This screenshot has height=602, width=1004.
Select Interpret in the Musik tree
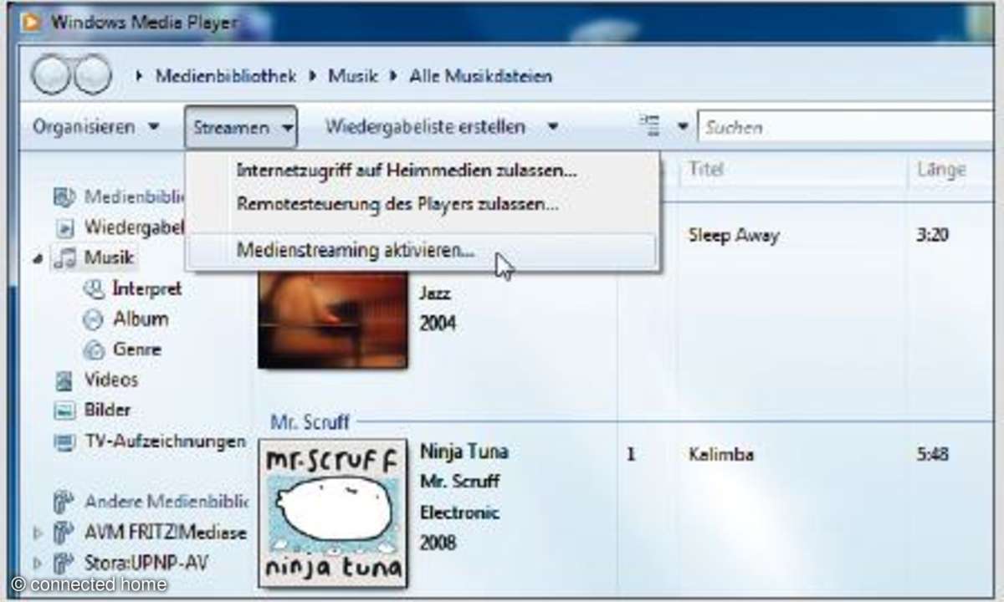[x=146, y=289]
